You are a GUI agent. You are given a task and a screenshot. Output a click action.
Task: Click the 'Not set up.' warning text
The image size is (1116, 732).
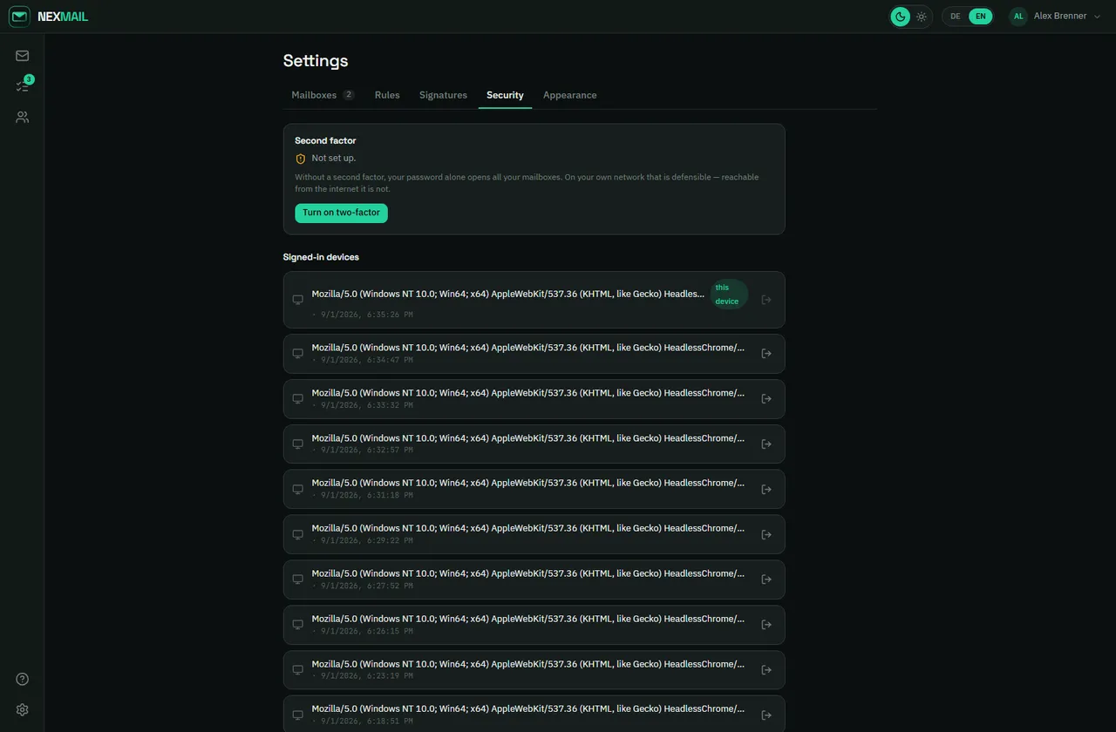(334, 159)
